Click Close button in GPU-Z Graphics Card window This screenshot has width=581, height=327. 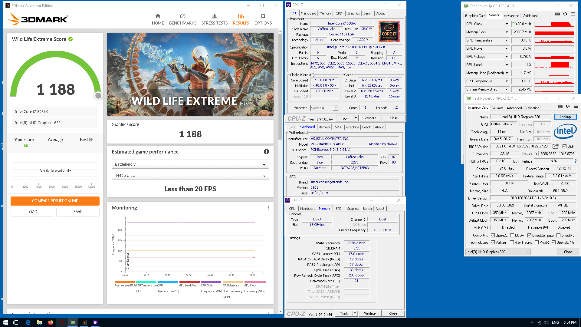(568, 252)
